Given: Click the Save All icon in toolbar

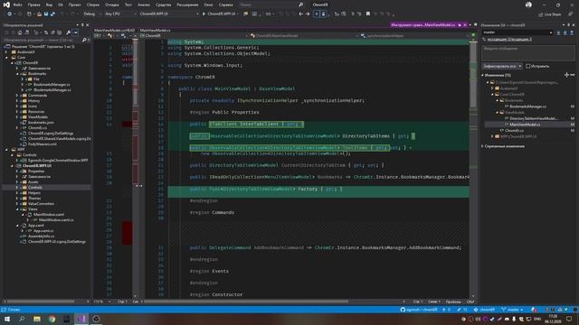Looking at the screenshot, I should [x=52, y=14].
